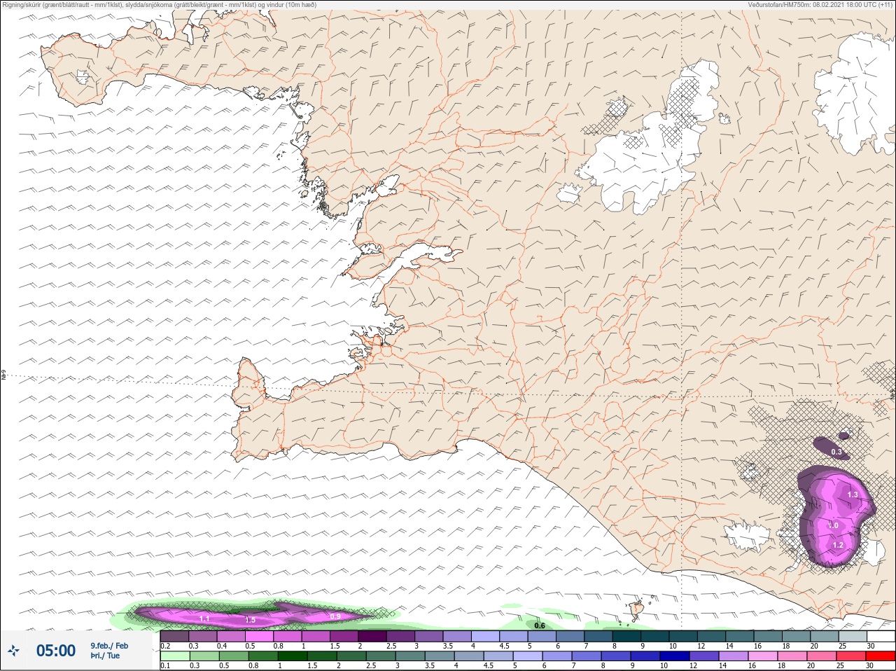Viewport: 896px width, 671px height.
Task: Click the 0.3 value in dark purple patch
Action: pos(836,452)
